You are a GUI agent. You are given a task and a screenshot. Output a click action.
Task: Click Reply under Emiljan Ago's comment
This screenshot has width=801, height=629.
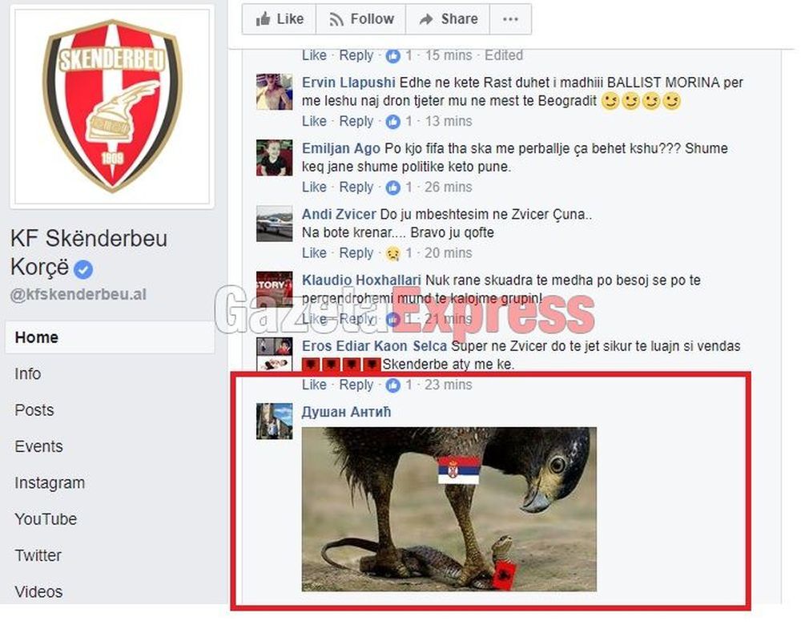pos(356,187)
